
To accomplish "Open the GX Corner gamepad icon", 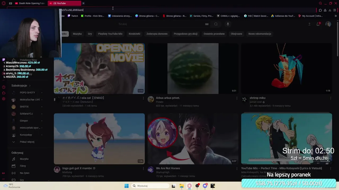I will 11,3.
